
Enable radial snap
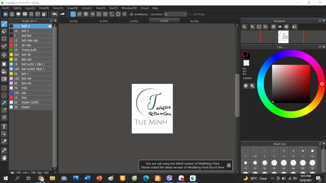click(x=99, y=14)
